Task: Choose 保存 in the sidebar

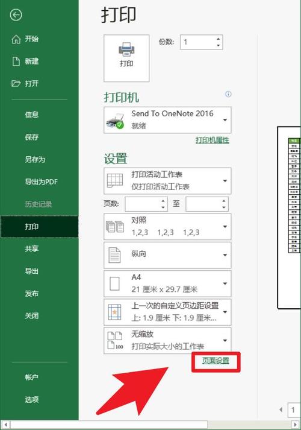Action: coord(31,137)
